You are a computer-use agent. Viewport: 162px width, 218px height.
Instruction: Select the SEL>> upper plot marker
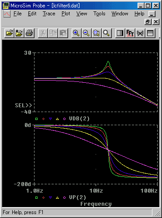tap(24, 105)
